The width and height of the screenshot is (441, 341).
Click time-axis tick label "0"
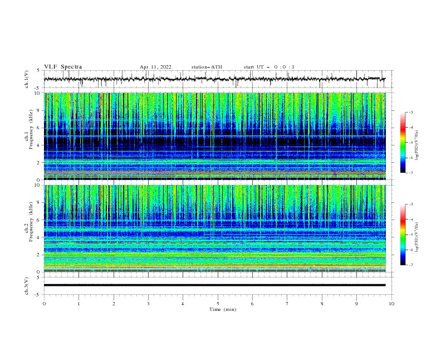(x=44, y=304)
